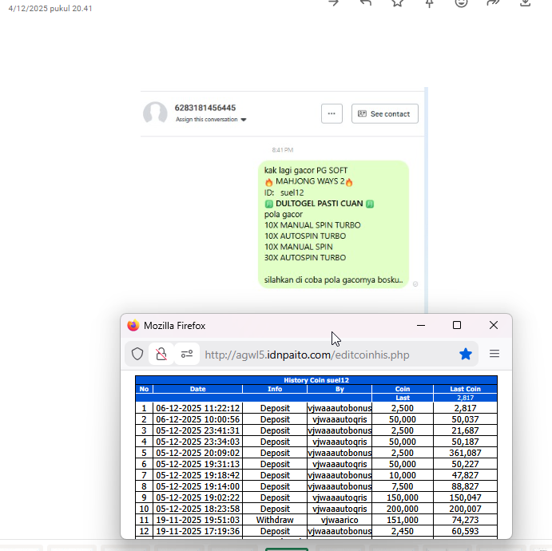The width and height of the screenshot is (552, 551).
Task: Click the last coin value '21,687'
Action: click(x=465, y=430)
